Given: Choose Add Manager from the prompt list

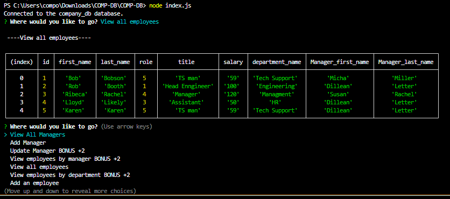Looking at the screenshot, I should coord(28,143).
